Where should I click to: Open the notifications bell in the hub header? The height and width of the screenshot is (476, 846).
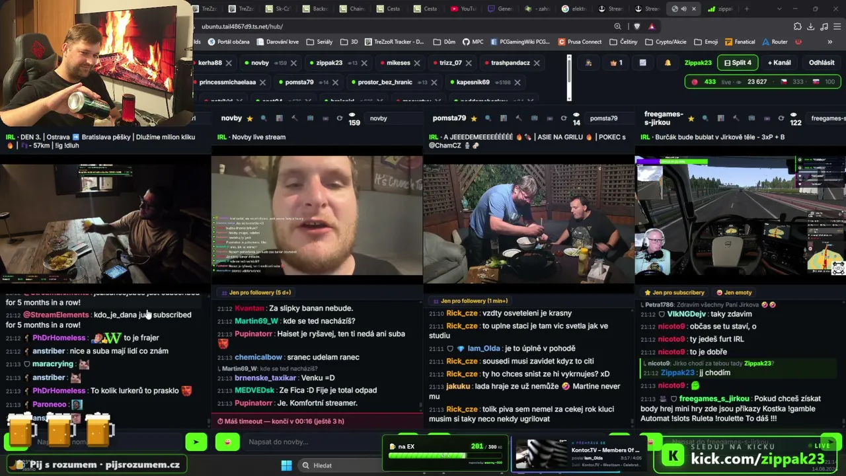tap(668, 63)
